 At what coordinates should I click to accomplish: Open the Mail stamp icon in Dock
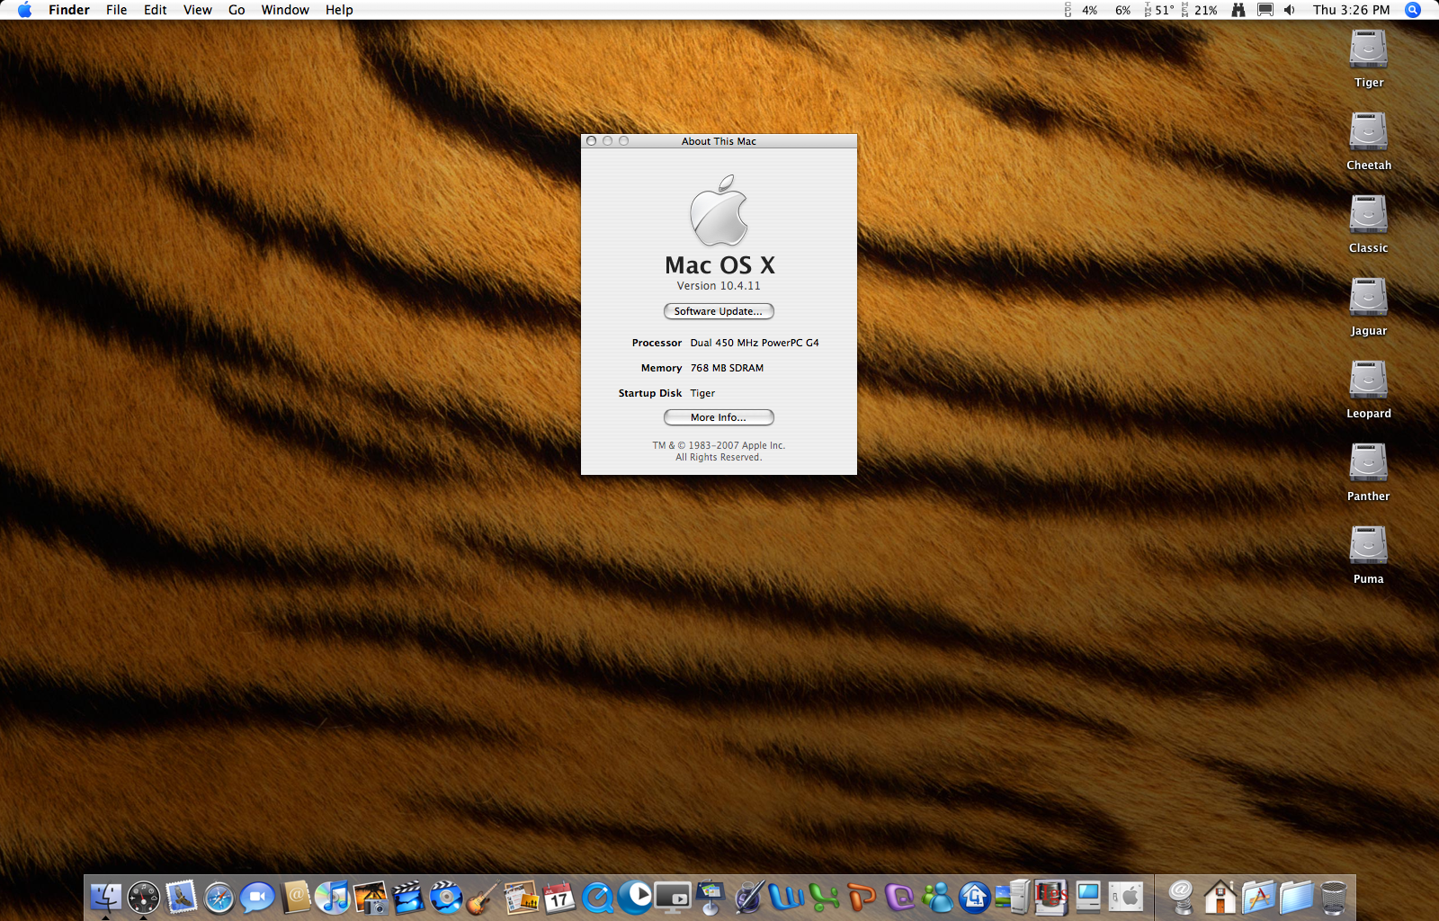pos(181,897)
